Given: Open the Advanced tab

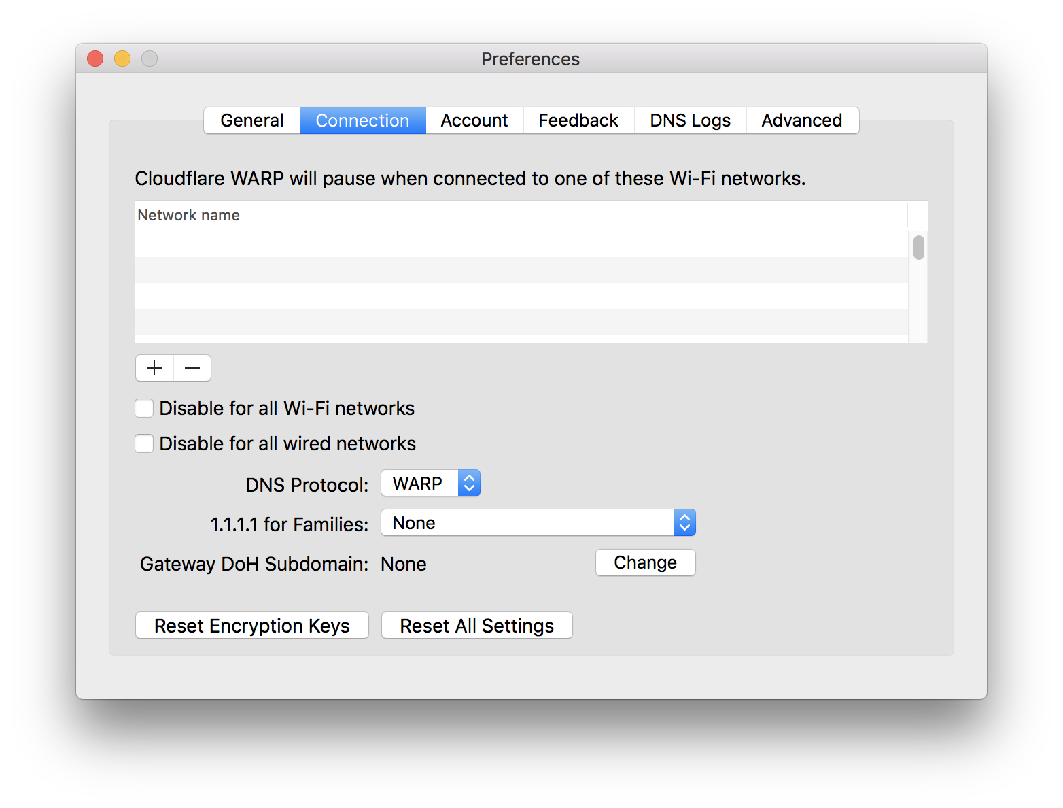Looking at the screenshot, I should 802,120.
